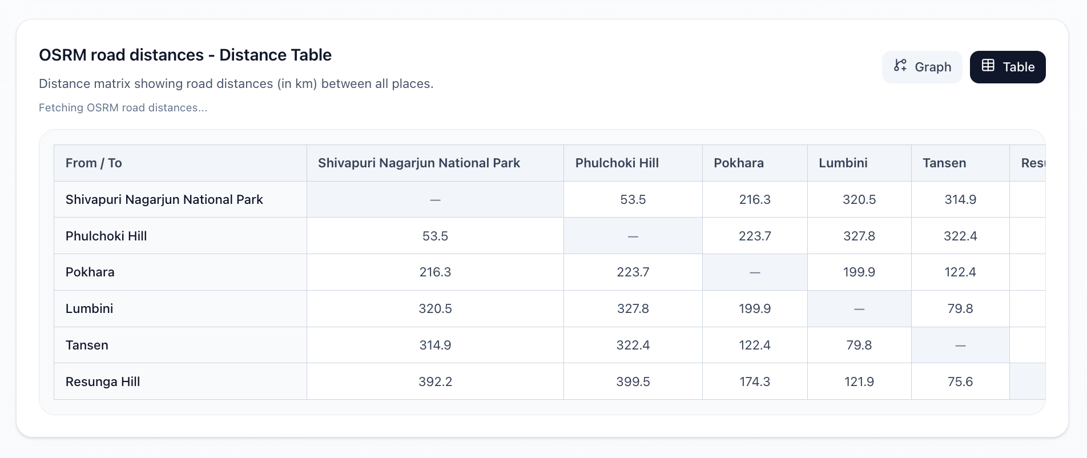
Task: Click the Pokhara column header
Action: point(739,163)
